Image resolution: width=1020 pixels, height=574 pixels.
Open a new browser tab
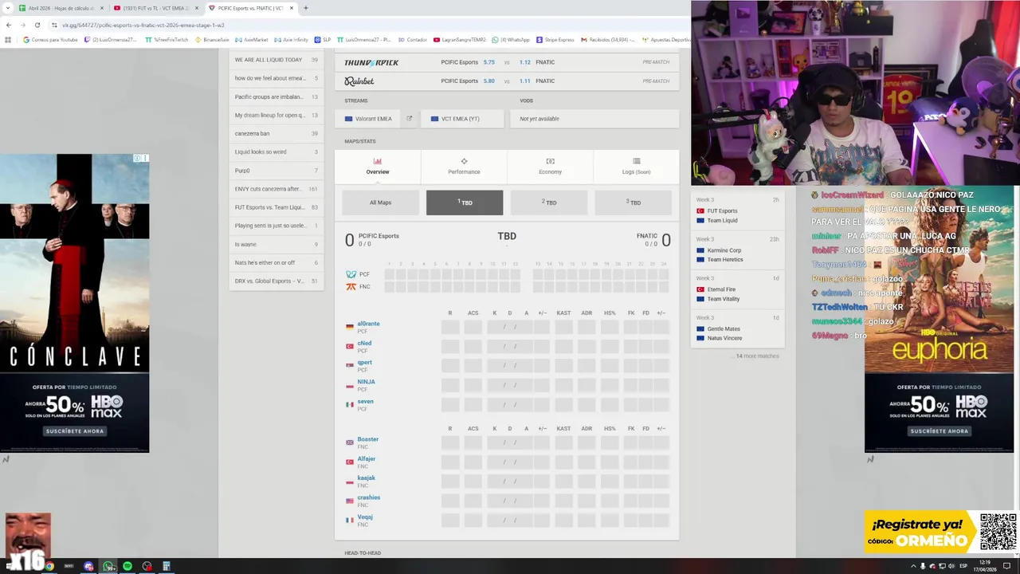(x=306, y=8)
